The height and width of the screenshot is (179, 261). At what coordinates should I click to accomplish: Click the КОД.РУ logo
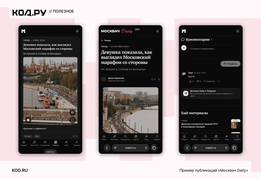(29, 13)
